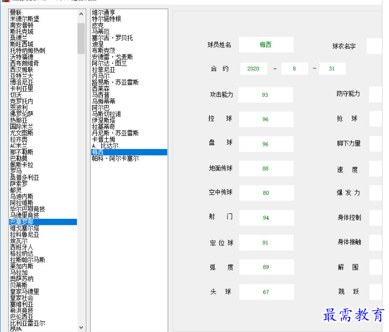Click team list scrollbar down arrow

pyautogui.click(x=81, y=327)
